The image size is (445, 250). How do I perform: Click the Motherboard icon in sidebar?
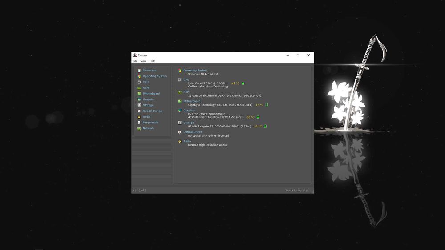[x=139, y=94]
